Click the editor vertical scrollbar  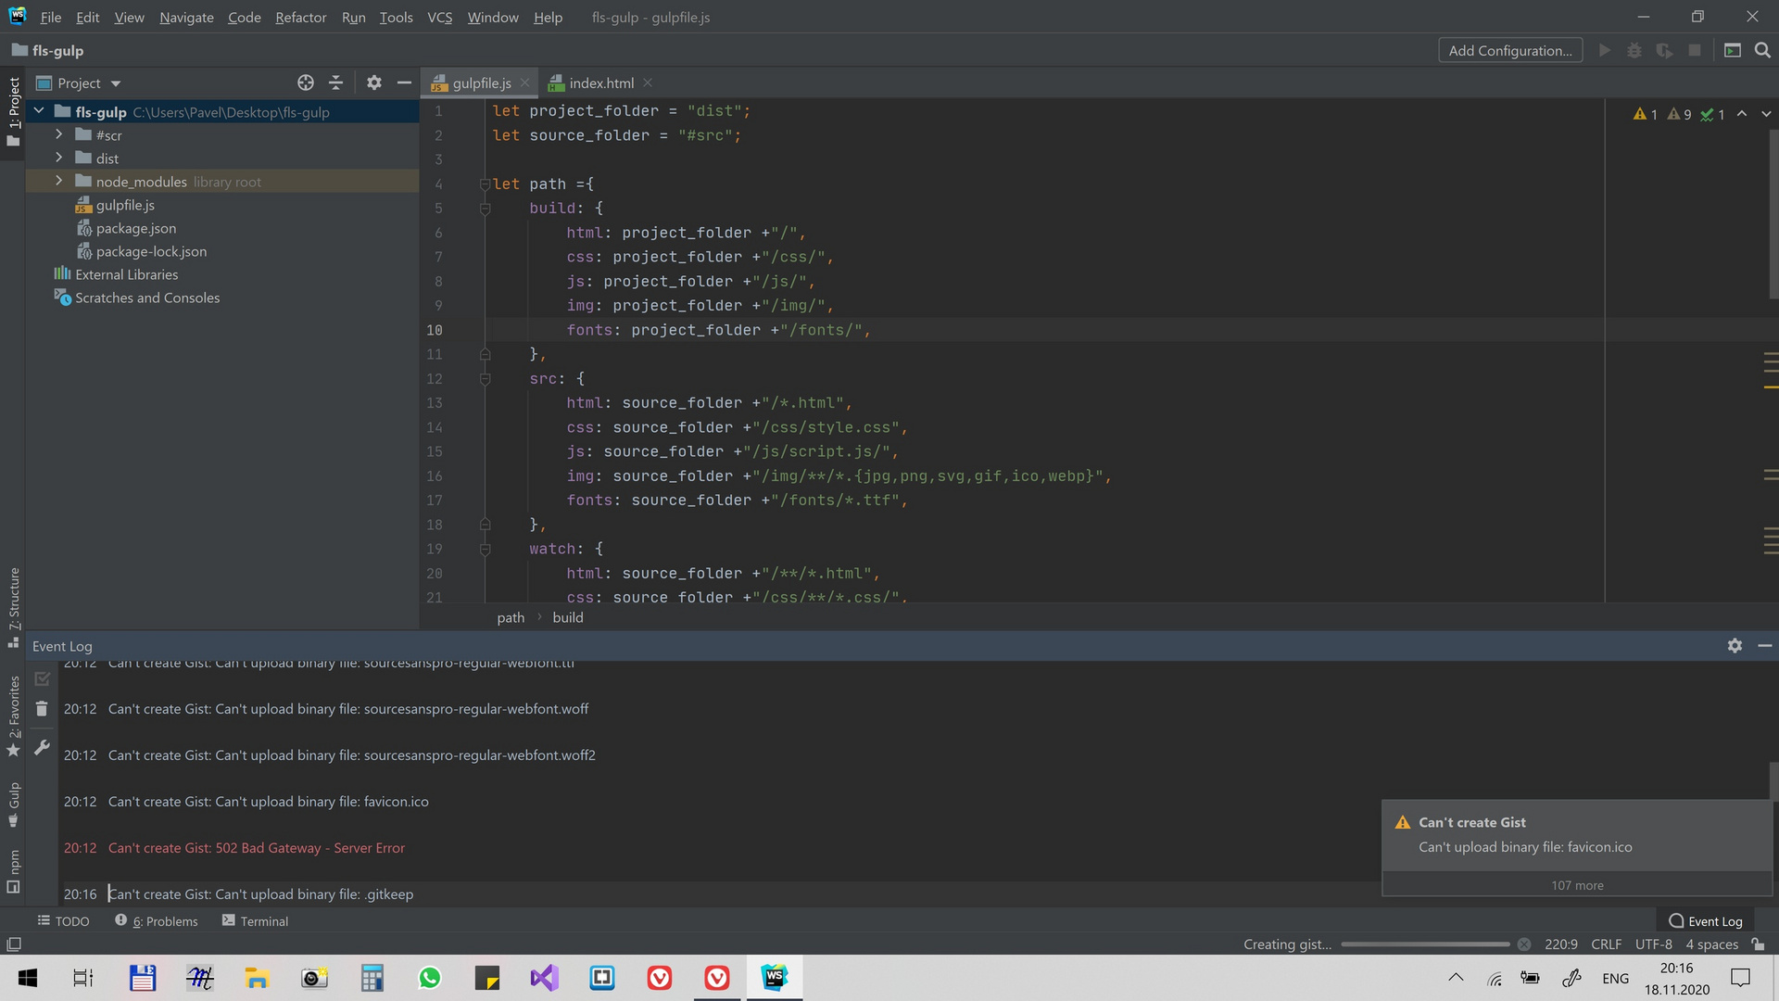tap(1773, 215)
